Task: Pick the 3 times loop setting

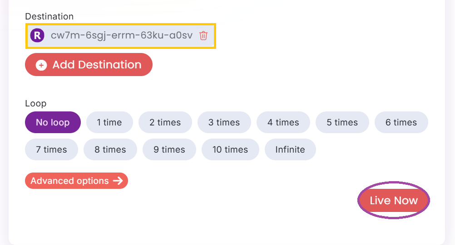Action: coord(224,122)
